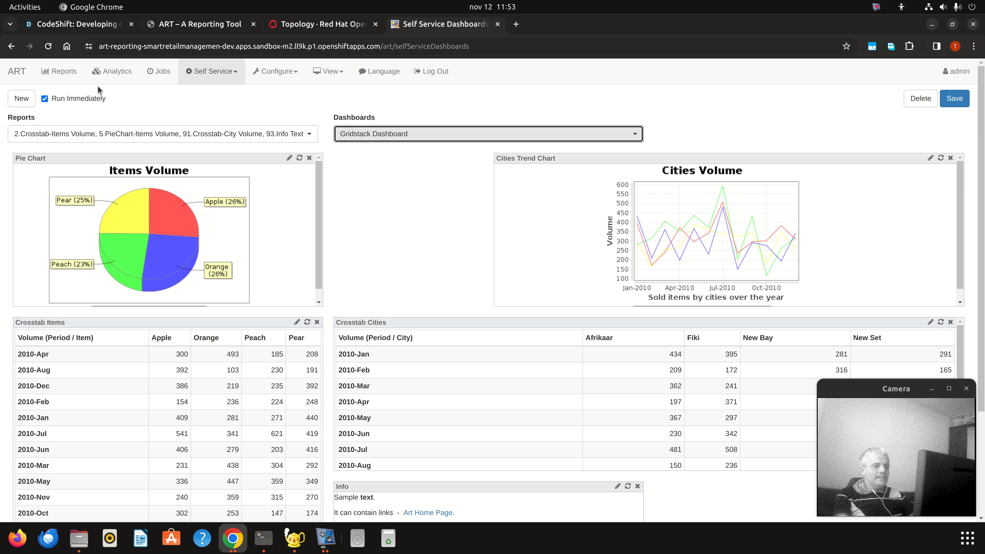Expand the Gridstack Dashboard dropdown
Image resolution: width=985 pixels, height=554 pixels.
click(488, 134)
